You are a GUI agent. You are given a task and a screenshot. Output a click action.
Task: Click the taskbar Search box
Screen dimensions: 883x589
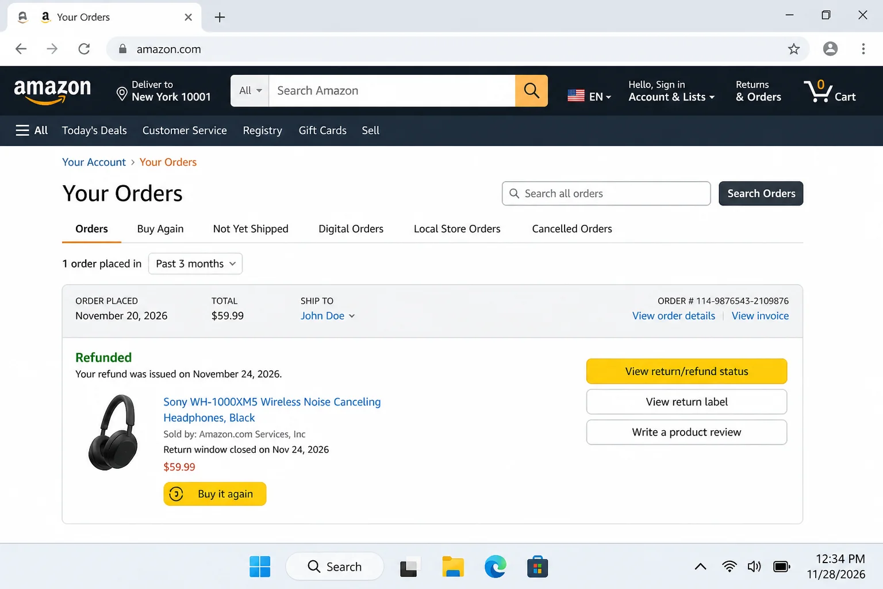335,567
